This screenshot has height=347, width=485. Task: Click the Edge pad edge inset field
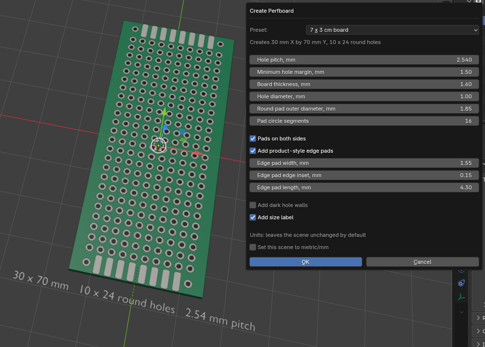click(364, 175)
